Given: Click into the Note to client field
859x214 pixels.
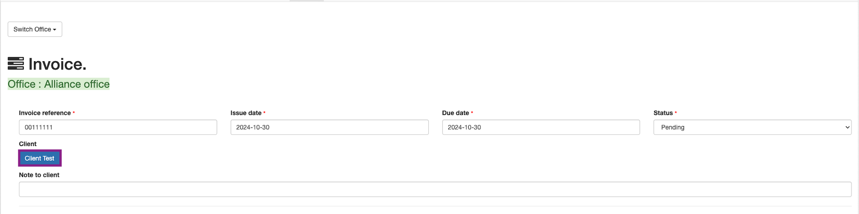Looking at the screenshot, I should [435, 189].
